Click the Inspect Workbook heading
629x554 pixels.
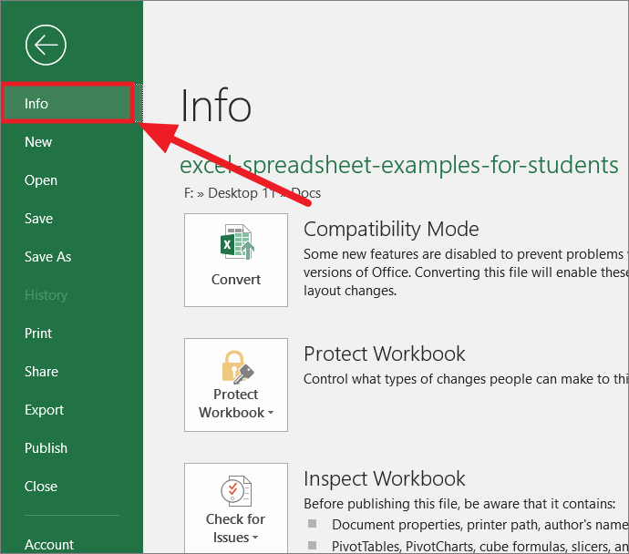click(x=385, y=478)
